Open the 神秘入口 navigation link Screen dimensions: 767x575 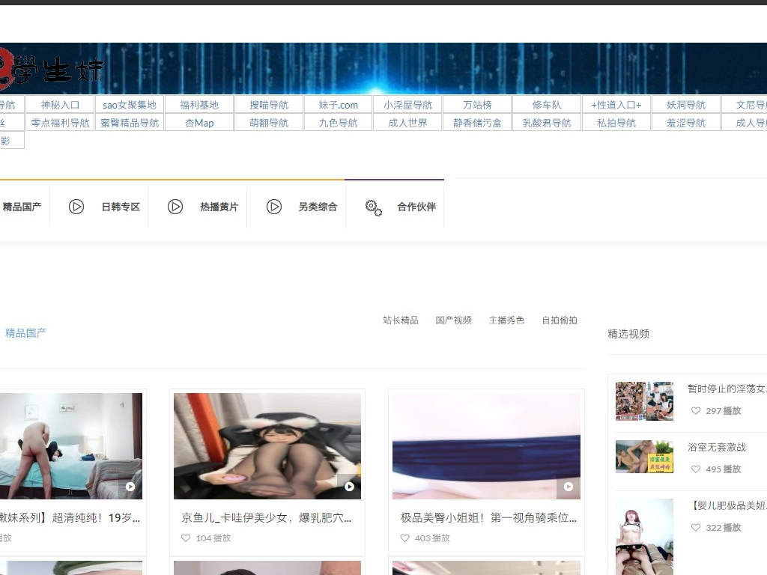[60, 105]
